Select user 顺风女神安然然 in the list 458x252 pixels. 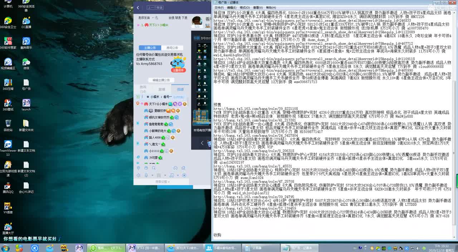(x=159, y=117)
